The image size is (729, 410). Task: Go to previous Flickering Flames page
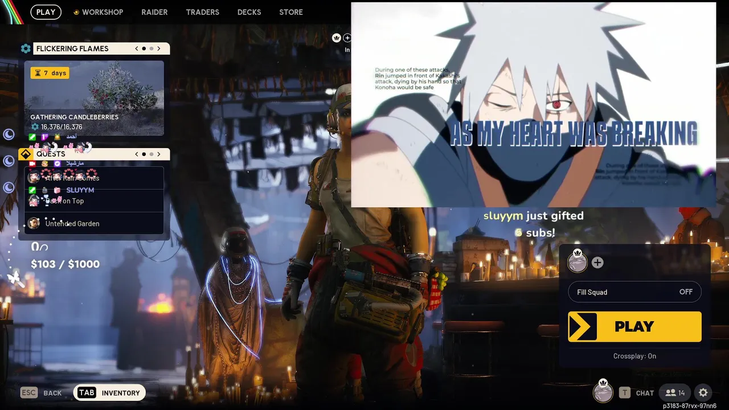(137, 49)
